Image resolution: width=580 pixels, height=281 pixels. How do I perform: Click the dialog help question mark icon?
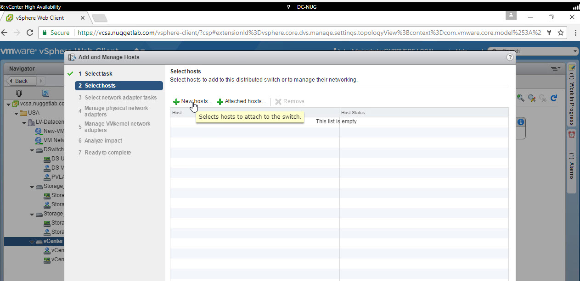point(509,57)
